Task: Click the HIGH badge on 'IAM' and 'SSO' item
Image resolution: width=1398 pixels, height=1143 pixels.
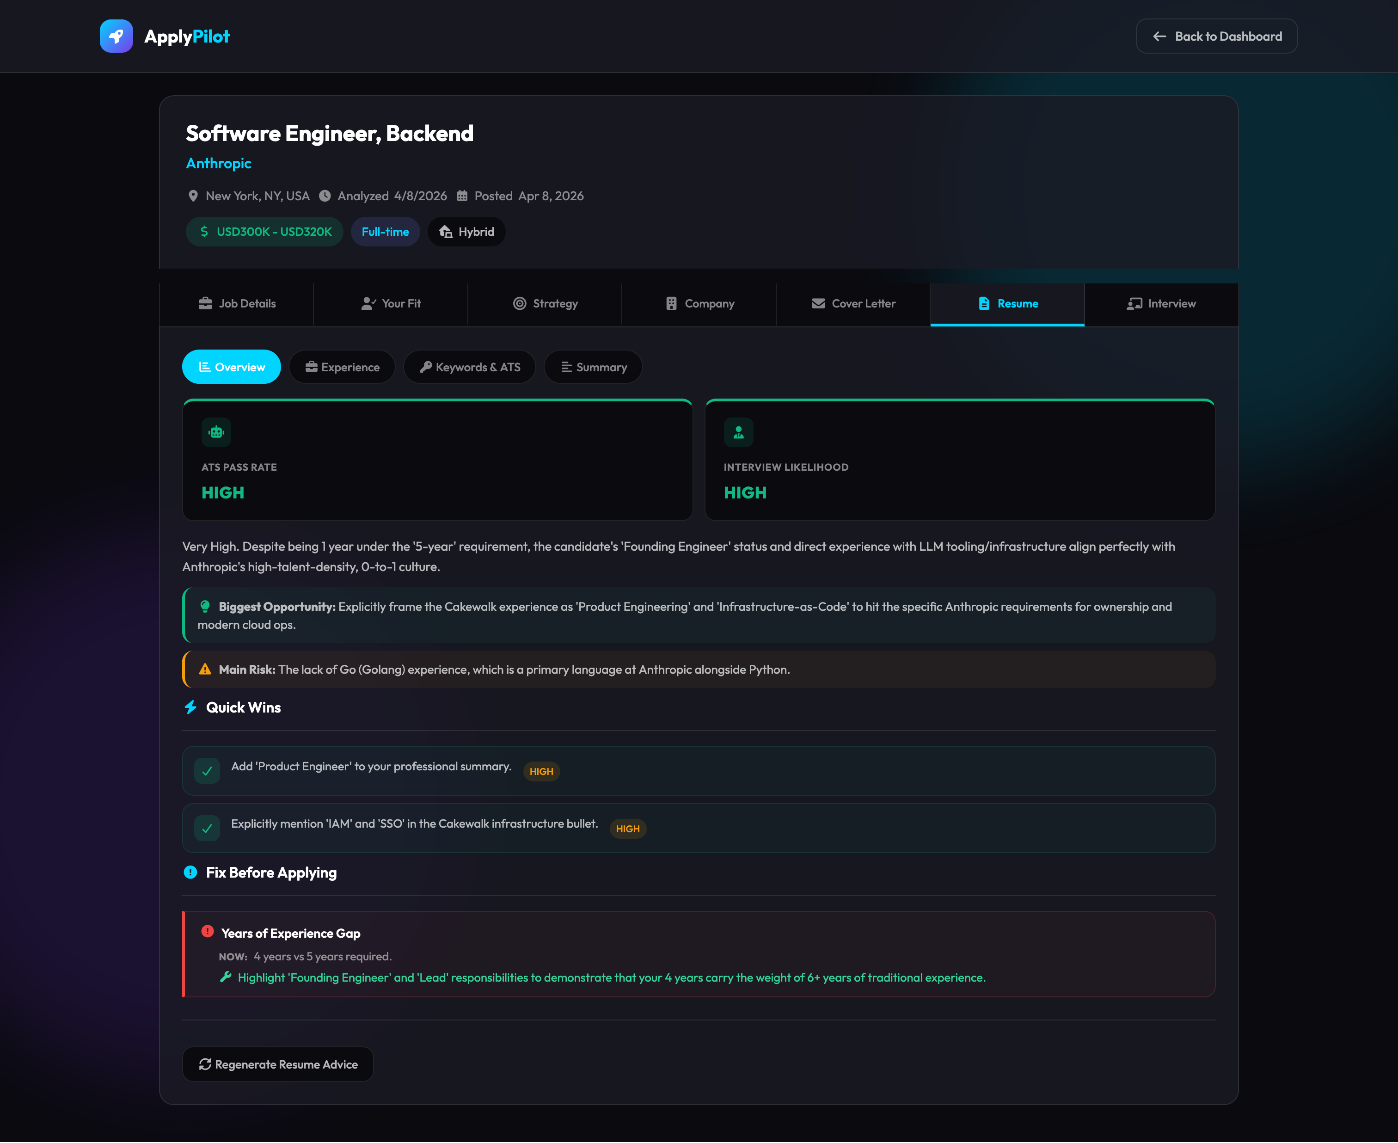Action: [628, 829]
